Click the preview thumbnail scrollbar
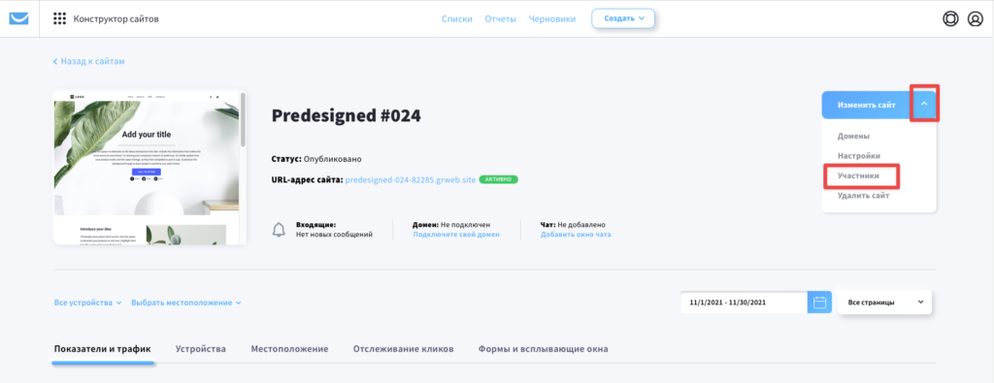Image resolution: width=994 pixels, height=383 pixels. click(242, 118)
